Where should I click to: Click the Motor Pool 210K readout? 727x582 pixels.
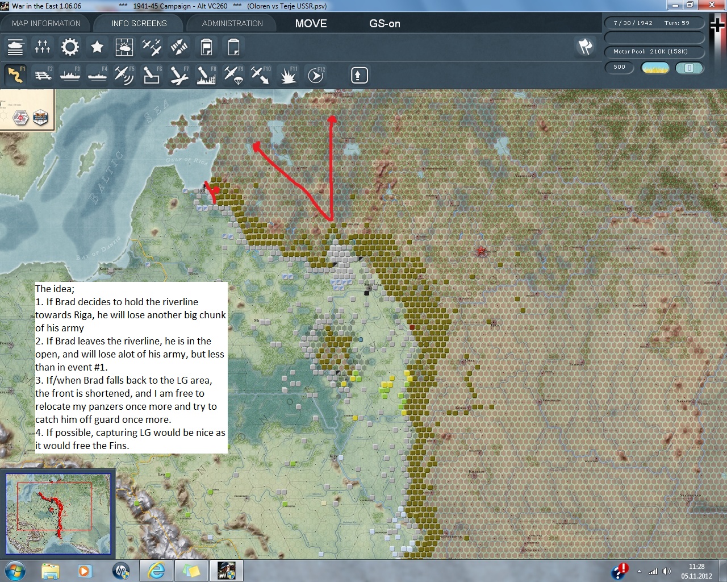[654, 51]
